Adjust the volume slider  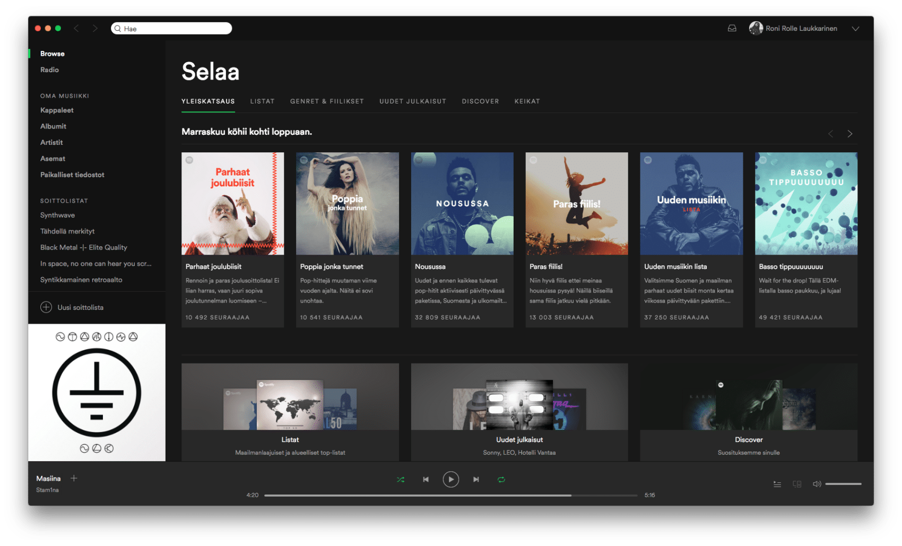843,484
